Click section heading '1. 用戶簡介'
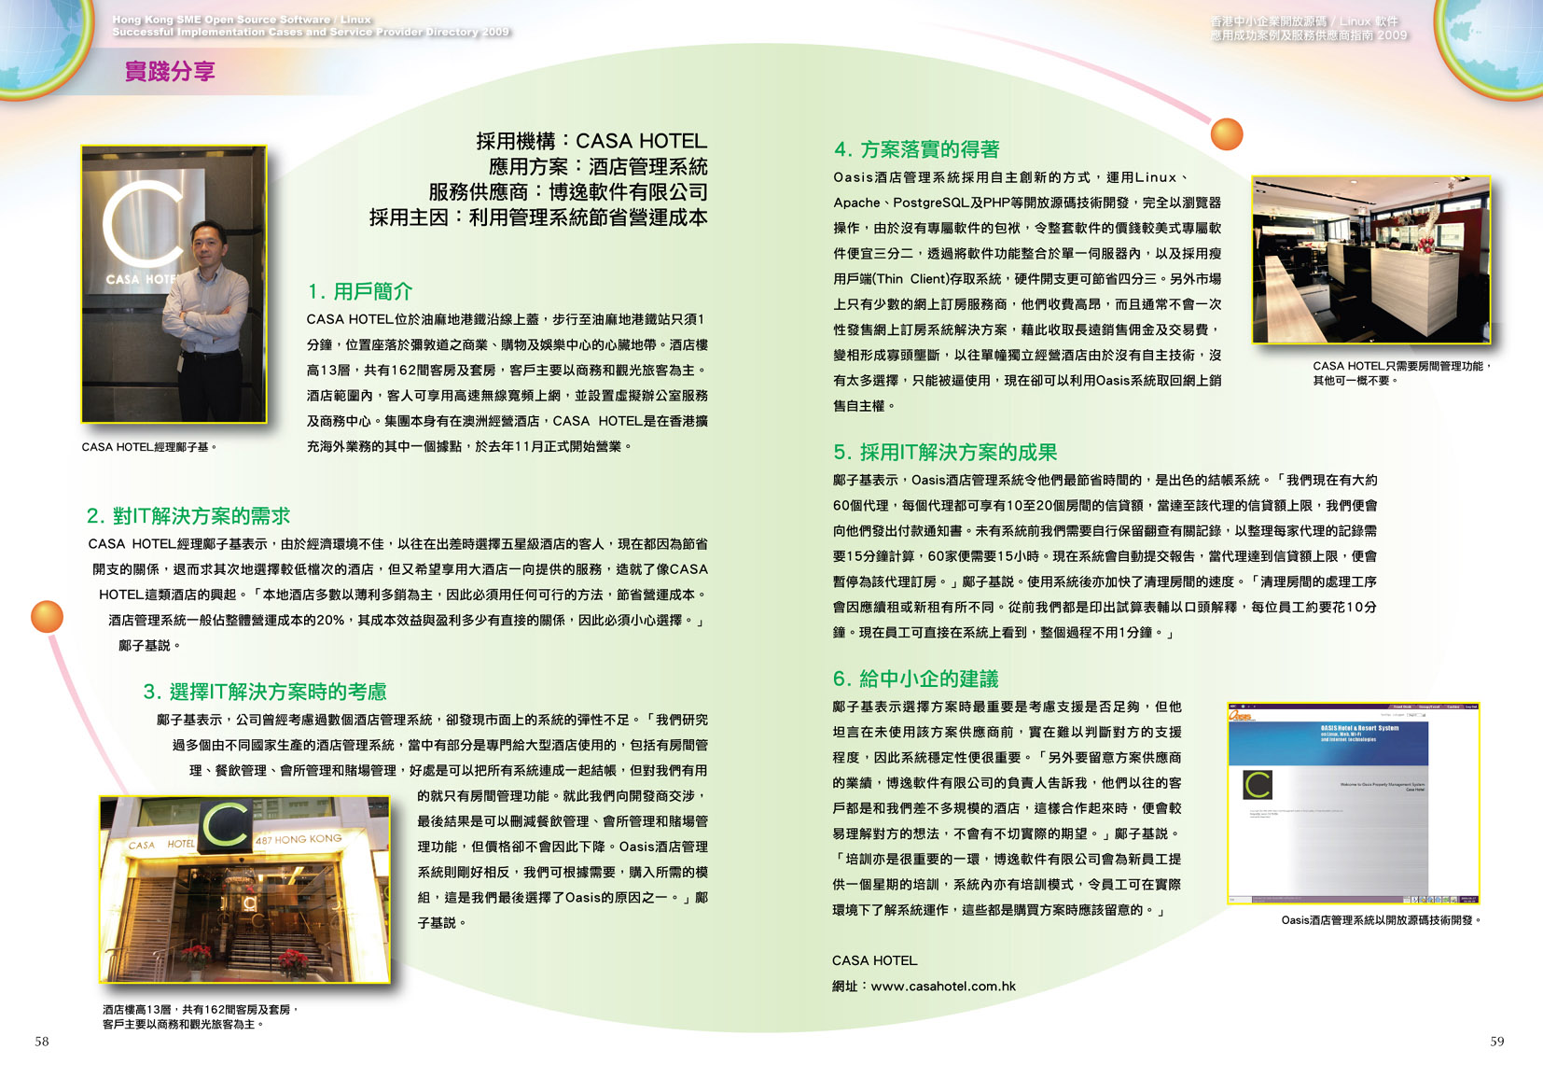 coord(360,291)
